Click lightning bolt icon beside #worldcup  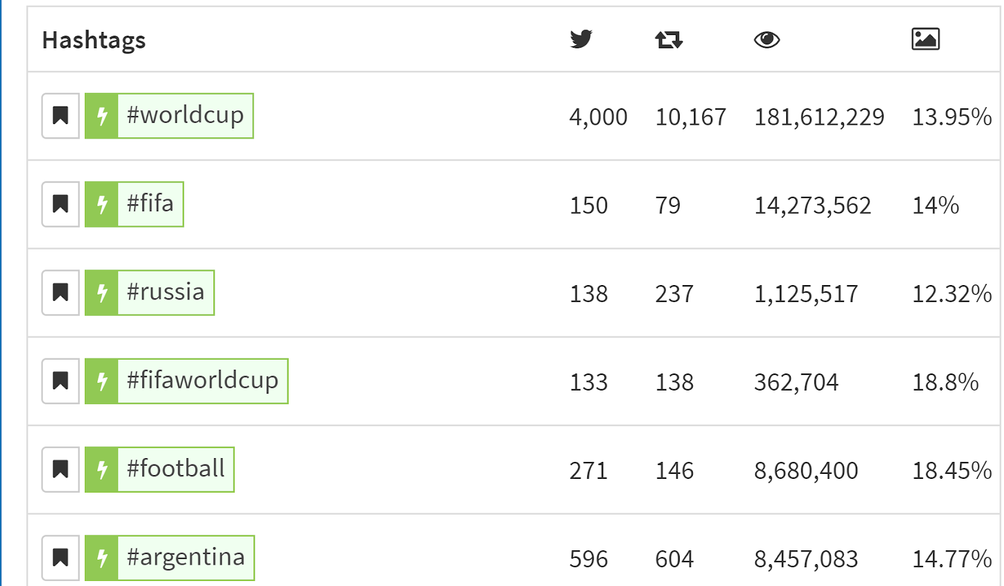pos(102,116)
